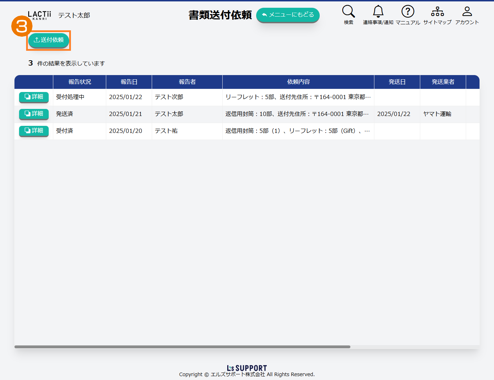Click メニューにもどる button
494x380 pixels.
(x=288, y=15)
